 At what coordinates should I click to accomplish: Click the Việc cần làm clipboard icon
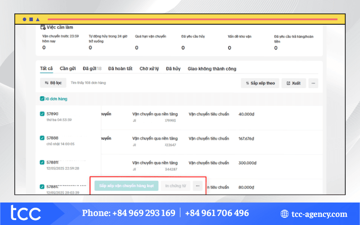click(43, 27)
